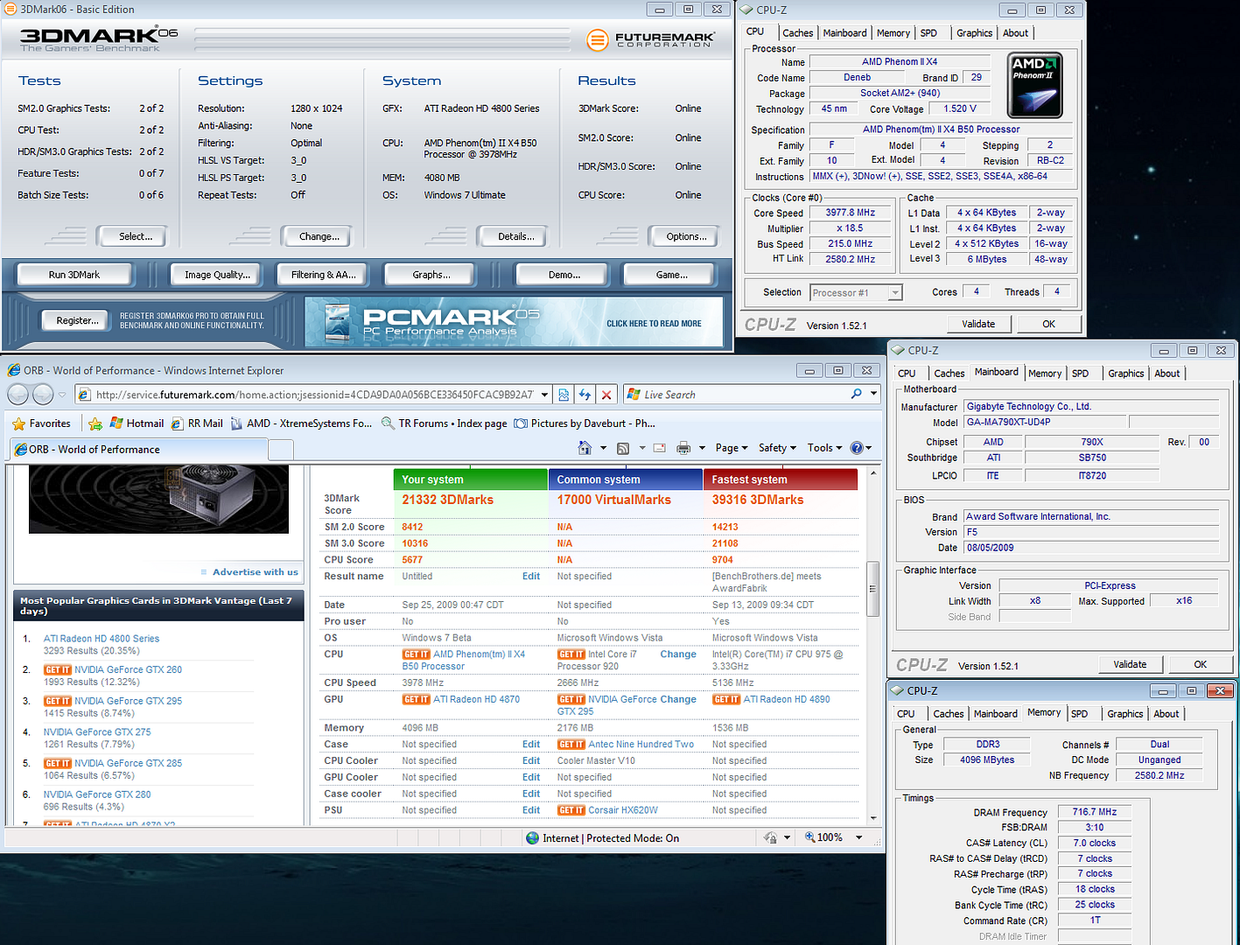Click GET IT badge next to GeForce GTX 295 list item
This screenshot has width=1240, height=945.
[58, 701]
